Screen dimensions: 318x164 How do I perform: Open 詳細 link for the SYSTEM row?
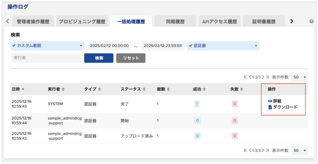[275, 101]
